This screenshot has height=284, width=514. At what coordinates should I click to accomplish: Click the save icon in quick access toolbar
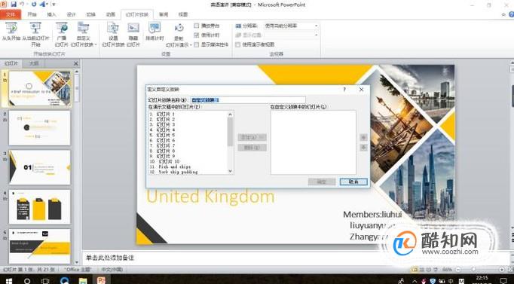point(14,5)
